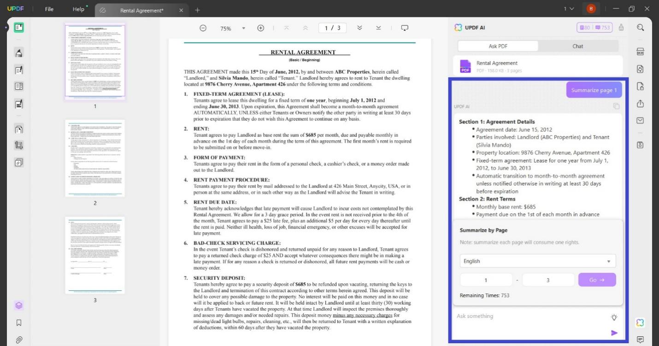This screenshot has width=659, height=346.
Task: Save the document
Action: click(640, 145)
